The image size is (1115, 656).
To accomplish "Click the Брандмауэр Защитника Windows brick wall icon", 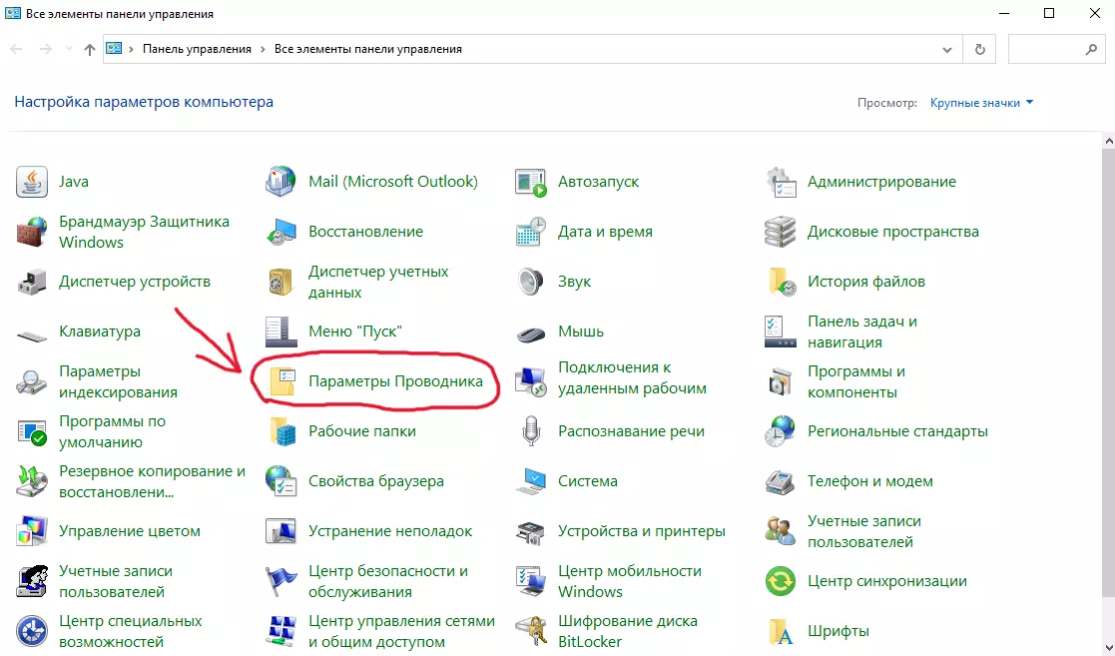I will [31, 232].
